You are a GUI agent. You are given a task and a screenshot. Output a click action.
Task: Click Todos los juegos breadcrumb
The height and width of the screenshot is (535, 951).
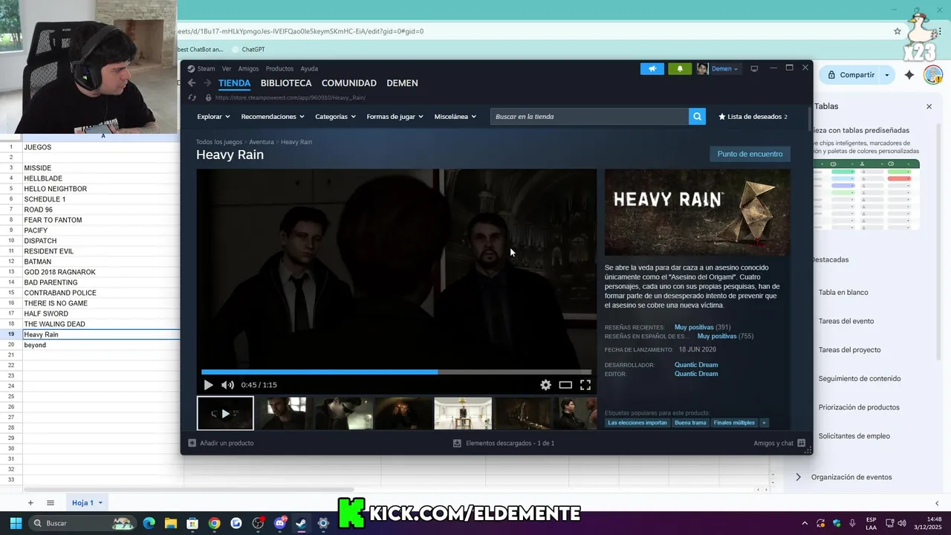tap(219, 142)
